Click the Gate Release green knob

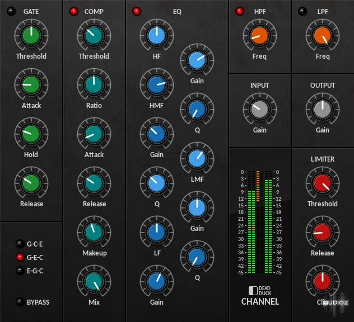(31, 183)
